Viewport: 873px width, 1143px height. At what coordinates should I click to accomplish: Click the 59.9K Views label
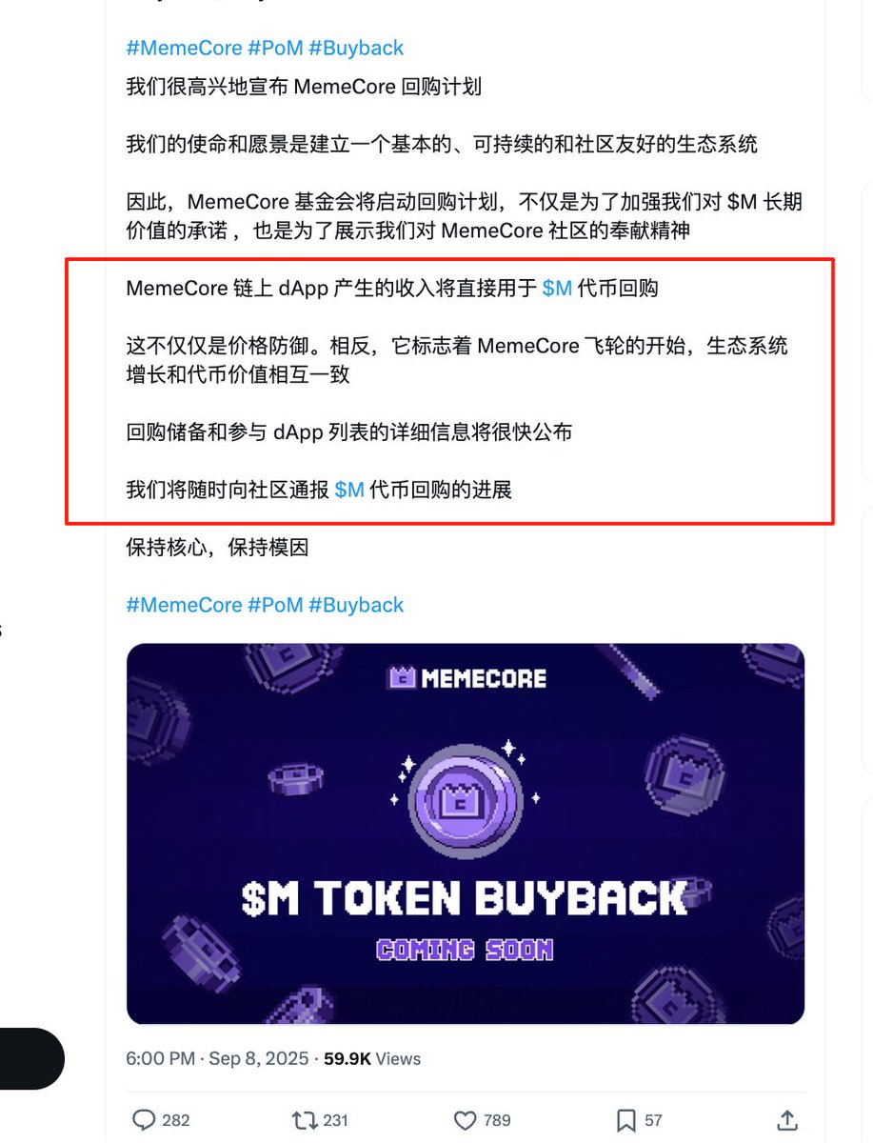coord(372,1058)
